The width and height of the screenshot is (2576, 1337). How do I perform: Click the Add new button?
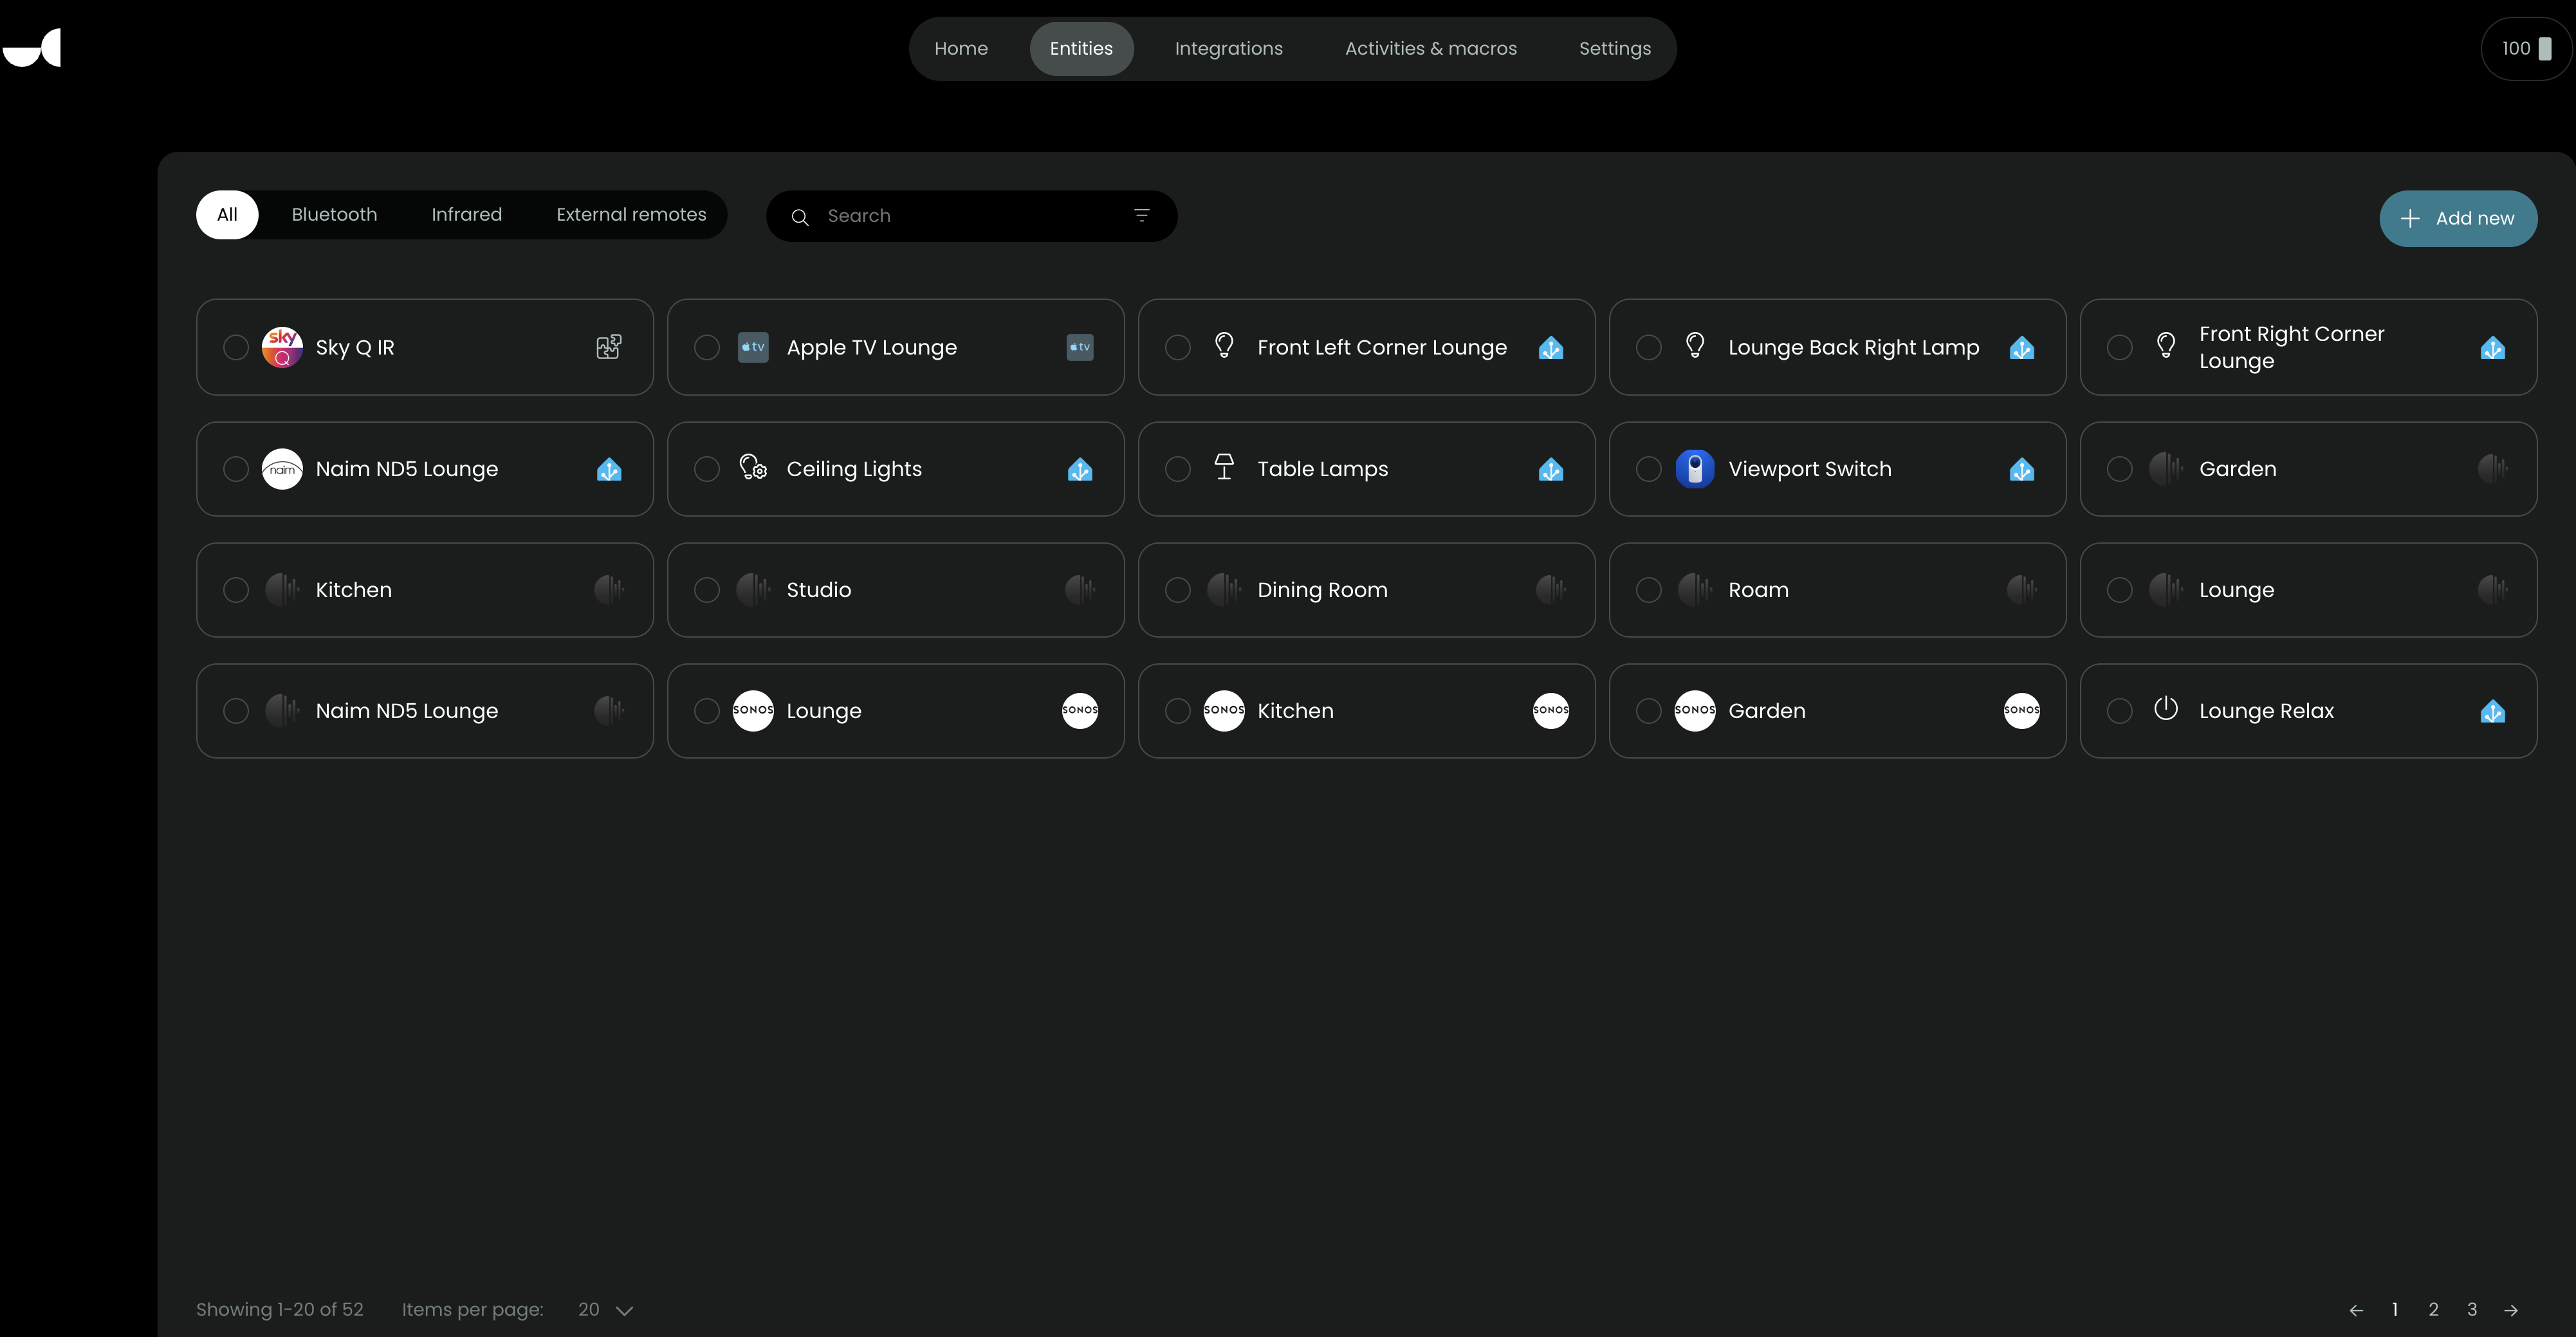click(x=2457, y=218)
